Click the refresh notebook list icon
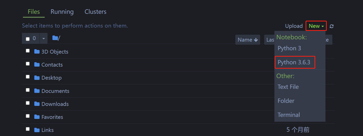Viewport: 363px width, 136px height. pyautogui.click(x=332, y=26)
